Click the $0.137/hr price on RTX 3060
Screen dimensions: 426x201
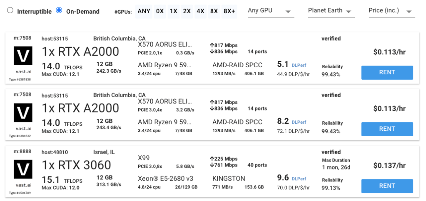pyautogui.click(x=389, y=165)
